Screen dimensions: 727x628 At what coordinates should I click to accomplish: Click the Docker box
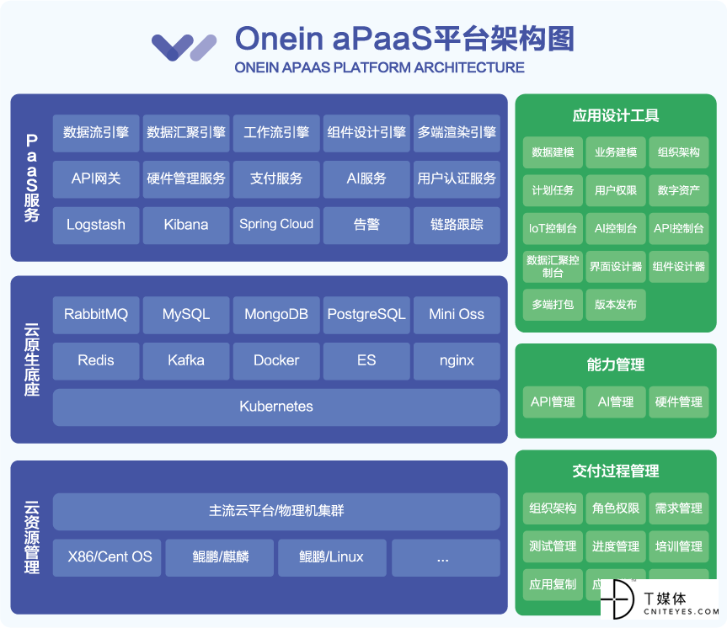coord(276,361)
